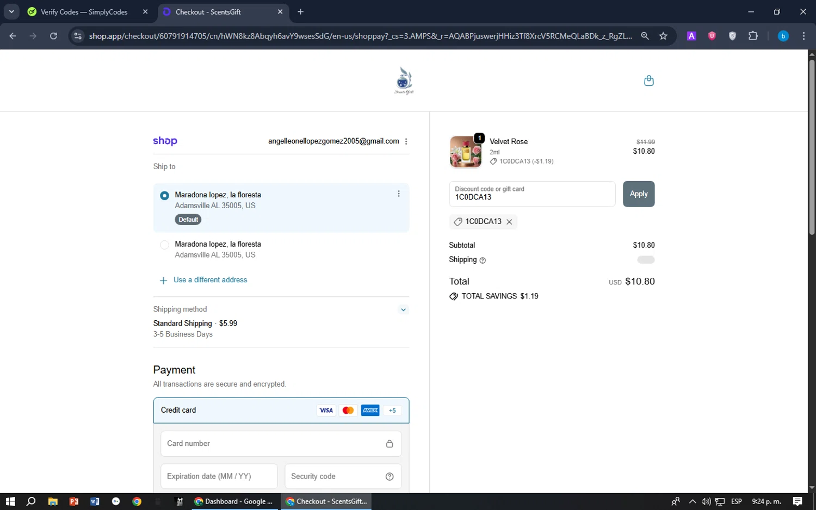The height and width of the screenshot is (510, 816).
Task: Click the TOTAL SAVINGS $1.19 line
Action: [494, 296]
